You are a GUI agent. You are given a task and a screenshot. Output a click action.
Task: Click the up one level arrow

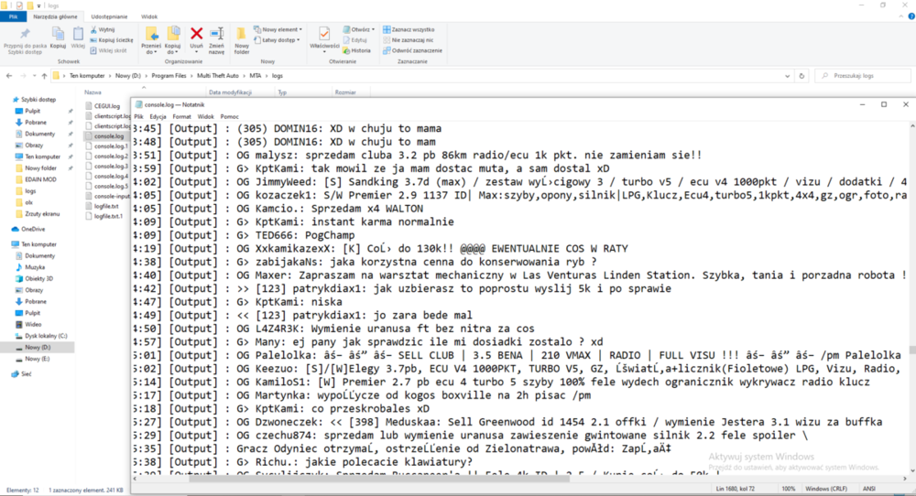click(44, 76)
